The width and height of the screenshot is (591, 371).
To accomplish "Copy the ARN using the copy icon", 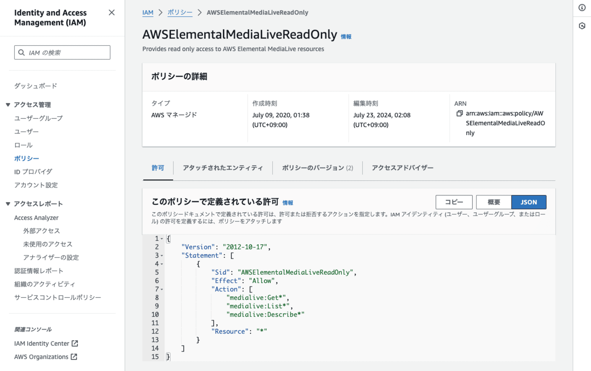I will click(459, 113).
